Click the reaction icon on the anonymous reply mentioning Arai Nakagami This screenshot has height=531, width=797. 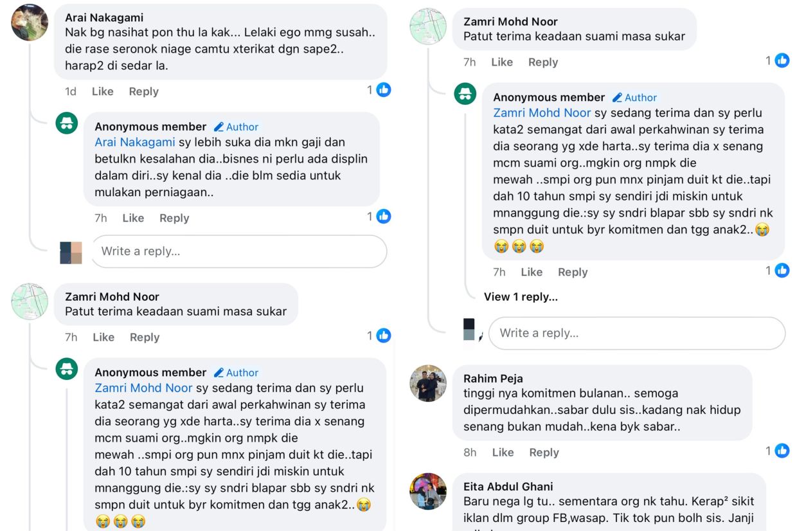[384, 217]
